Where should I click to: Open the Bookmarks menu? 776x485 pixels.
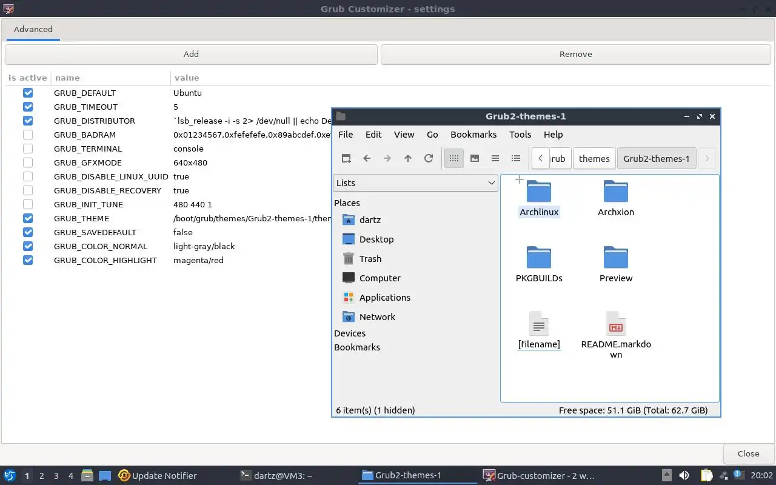coord(473,135)
